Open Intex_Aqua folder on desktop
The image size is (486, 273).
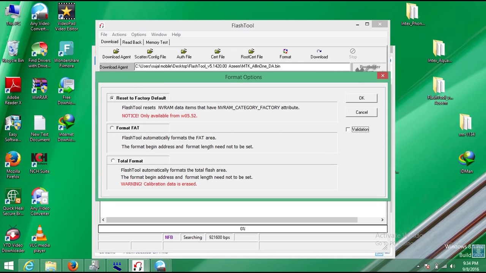point(440,52)
